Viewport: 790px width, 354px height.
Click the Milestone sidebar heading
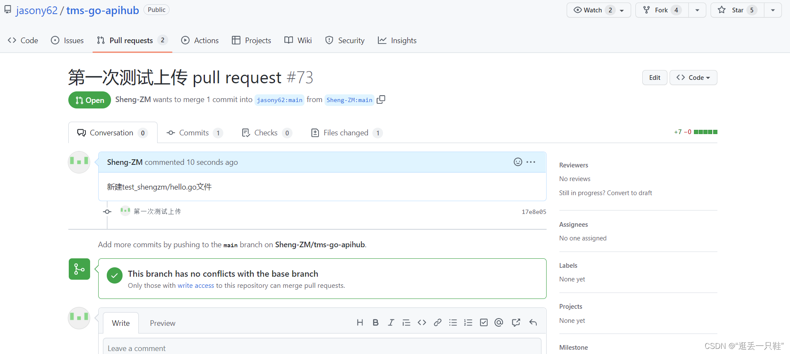[573, 348]
